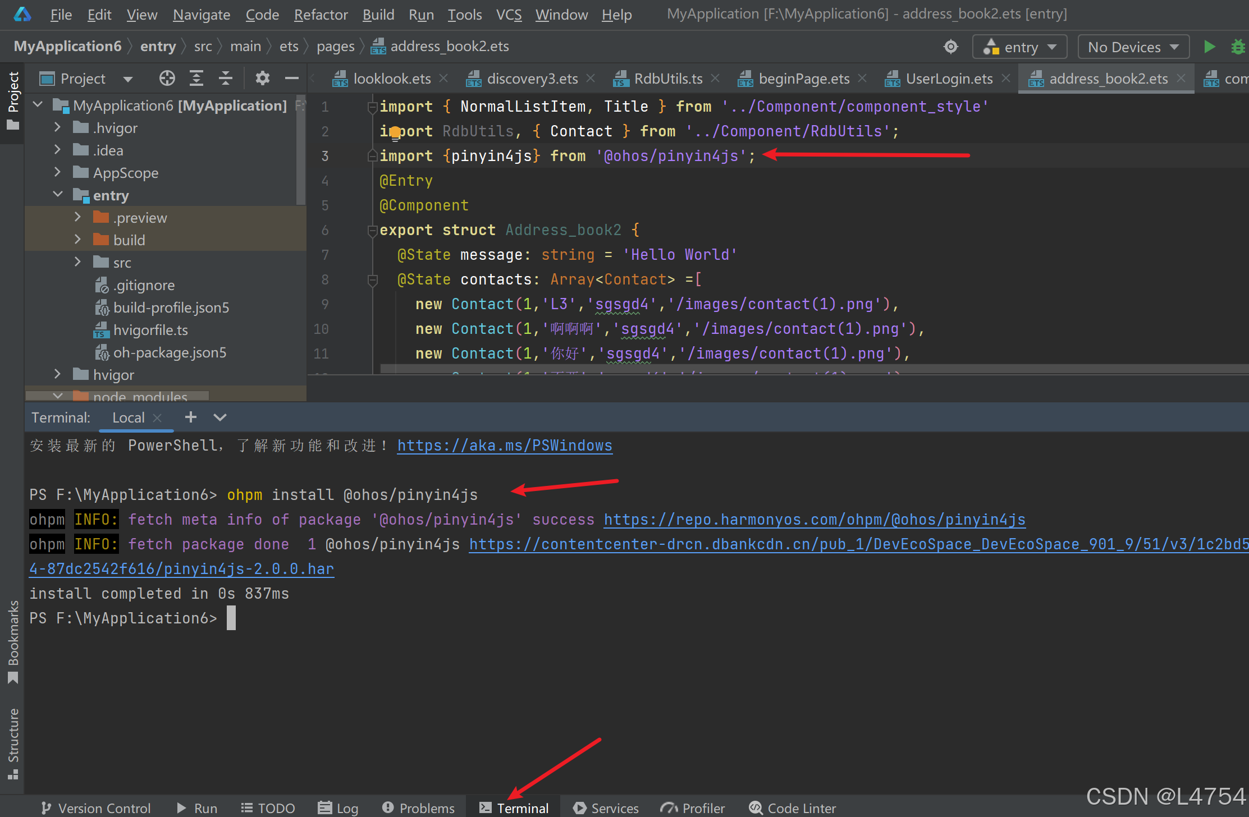Screen dimensions: 1249x817
Task: Click the entry breadcrumb in navigation bar
Action: click(x=158, y=47)
